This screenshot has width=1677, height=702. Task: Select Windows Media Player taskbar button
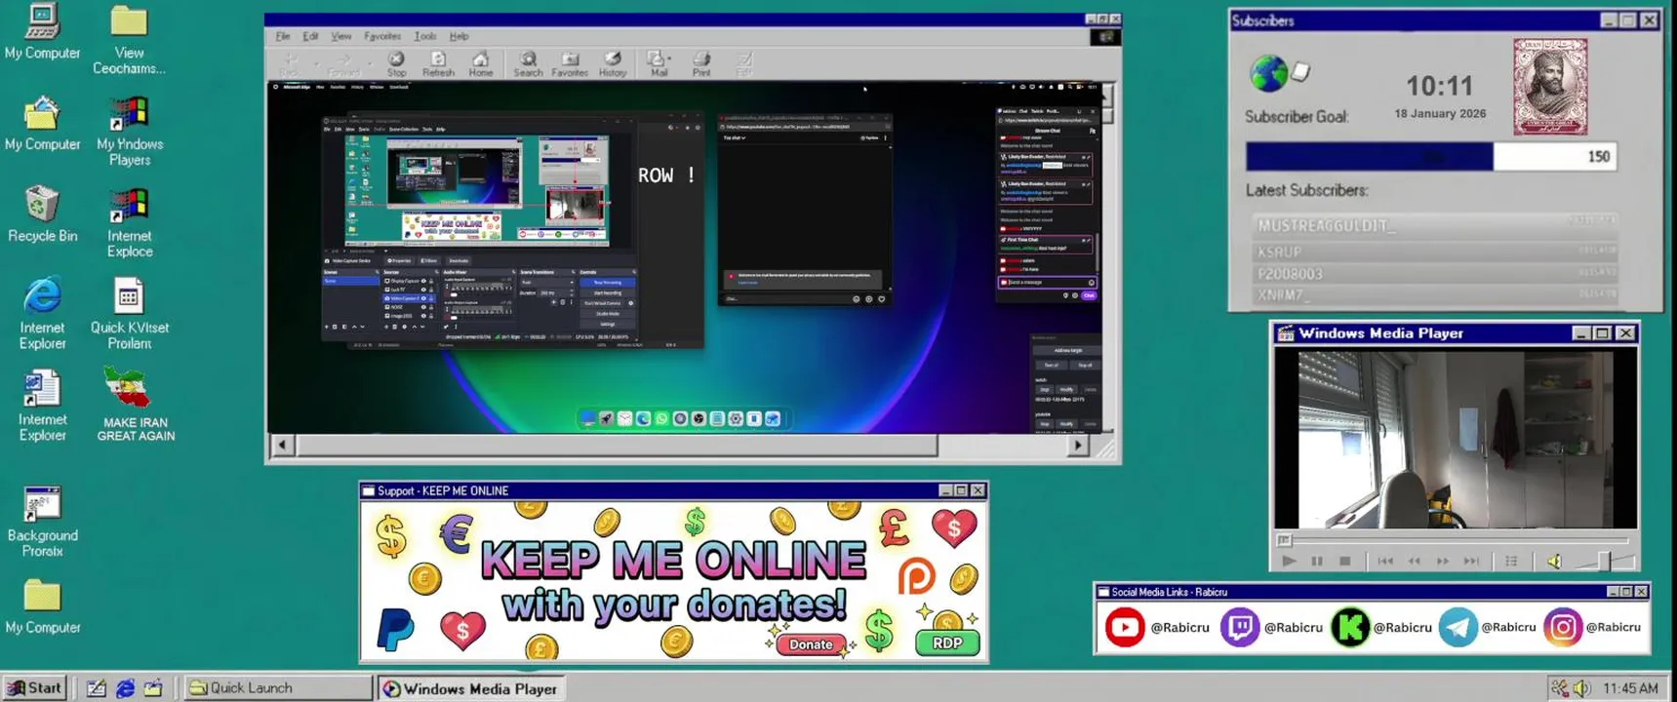tap(470, 688)
